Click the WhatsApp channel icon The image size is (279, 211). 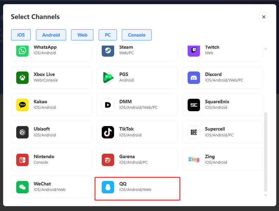coord(22,50)
